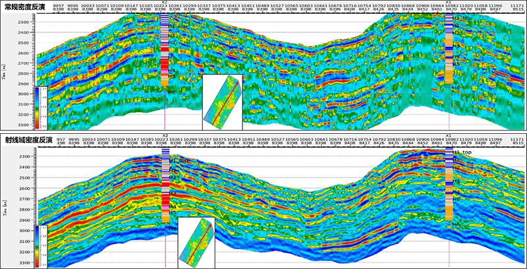
Task: Click the 常规密度反演 panel title
Action: click(x=23, y=5)
